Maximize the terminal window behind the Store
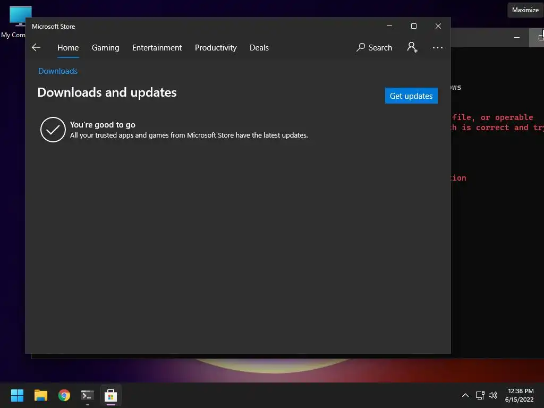The height and width of the screenshot is (408, 544). click(x=540, y=37)
